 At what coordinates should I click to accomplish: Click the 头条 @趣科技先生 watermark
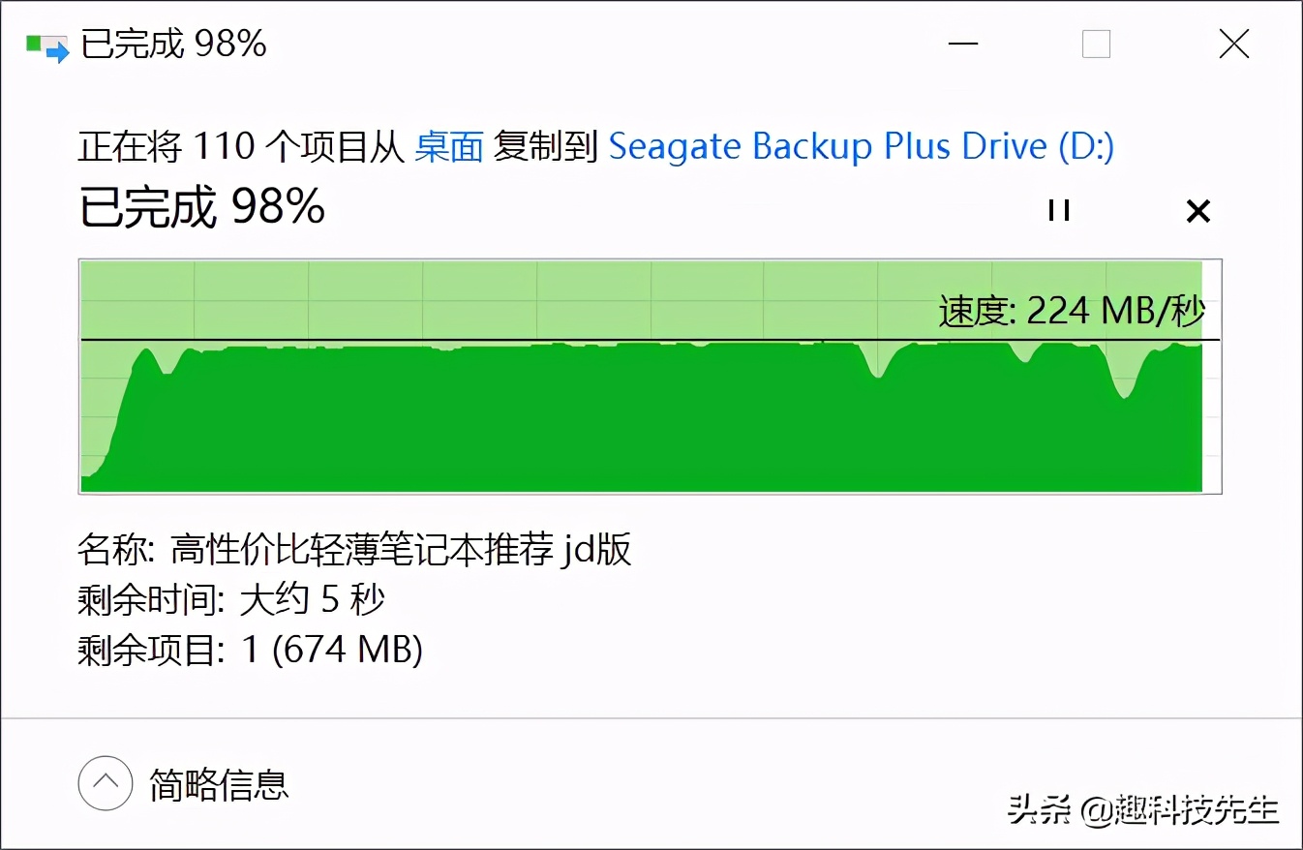1143,808
